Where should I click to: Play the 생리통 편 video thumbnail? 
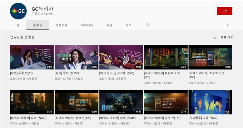click(x=121, y=57)
